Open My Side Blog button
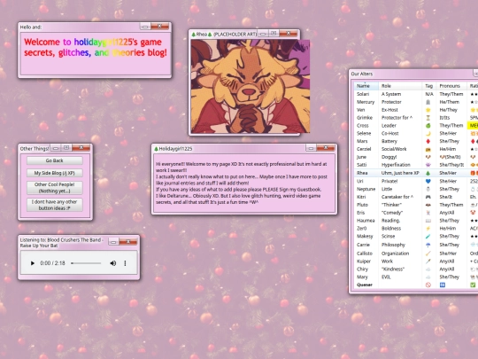478x359 pixels. [55, 173]
